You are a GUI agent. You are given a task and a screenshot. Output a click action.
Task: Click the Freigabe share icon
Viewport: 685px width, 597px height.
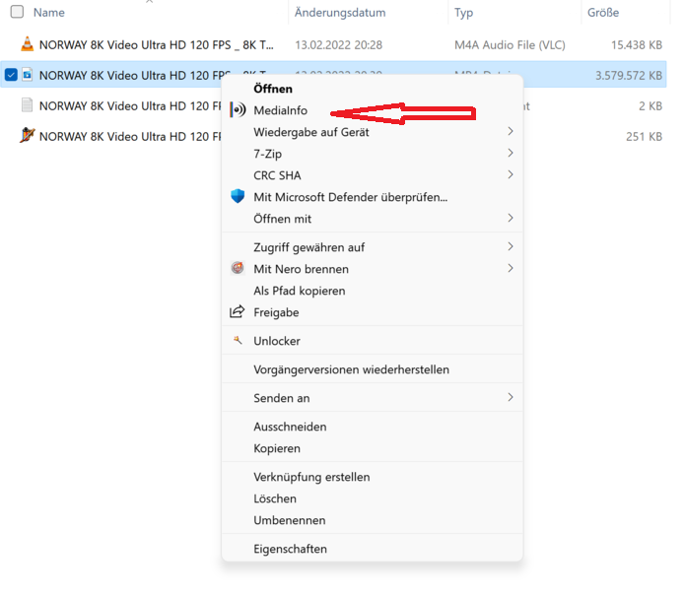coord(237,312)
